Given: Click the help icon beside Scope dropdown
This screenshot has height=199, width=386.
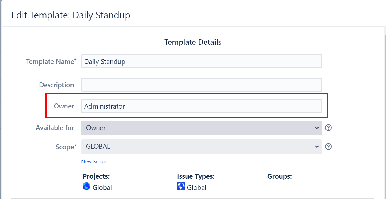Looking at the screenshot, I should [328, 147].
